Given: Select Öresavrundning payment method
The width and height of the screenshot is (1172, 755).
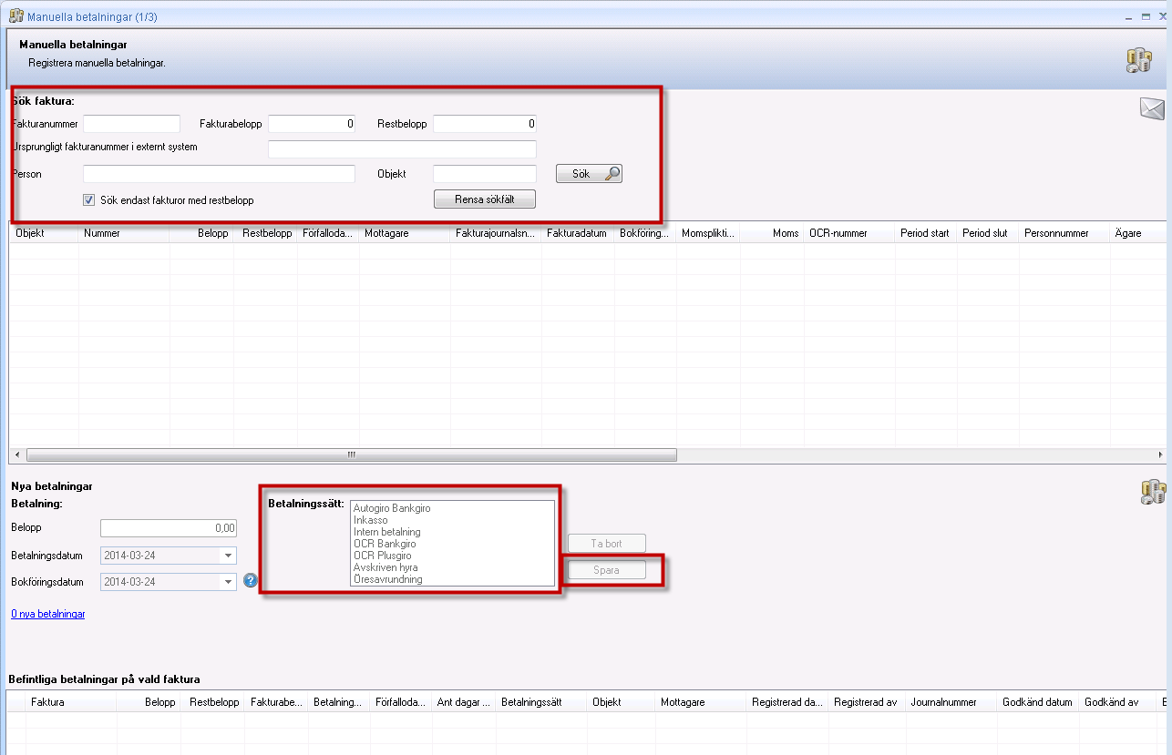Looking at the screenshot, I should (x=388, y=579).
